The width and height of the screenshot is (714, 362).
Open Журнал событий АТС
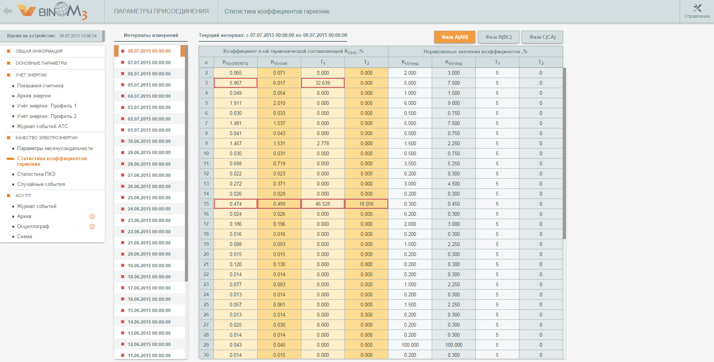(x=43, y=126)
